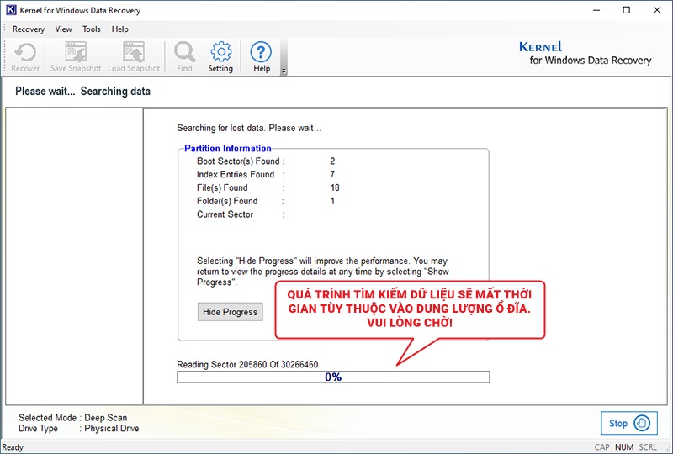673x454 pixels.
Task: Open the Find magnifier tool
Action: (x=184, y=57)
